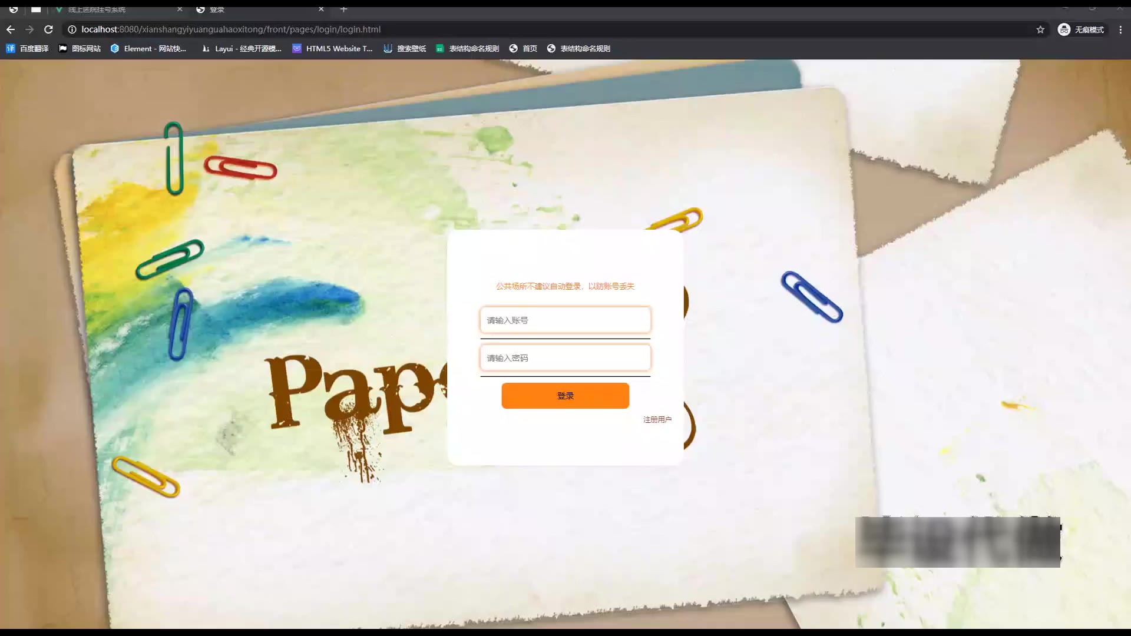1131x636 pixels.
Task: Click the orange 登录 button
Action: (x=565, y=396)
